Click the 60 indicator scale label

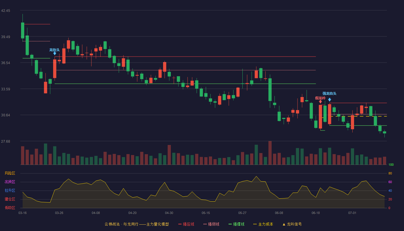[390, 182]
